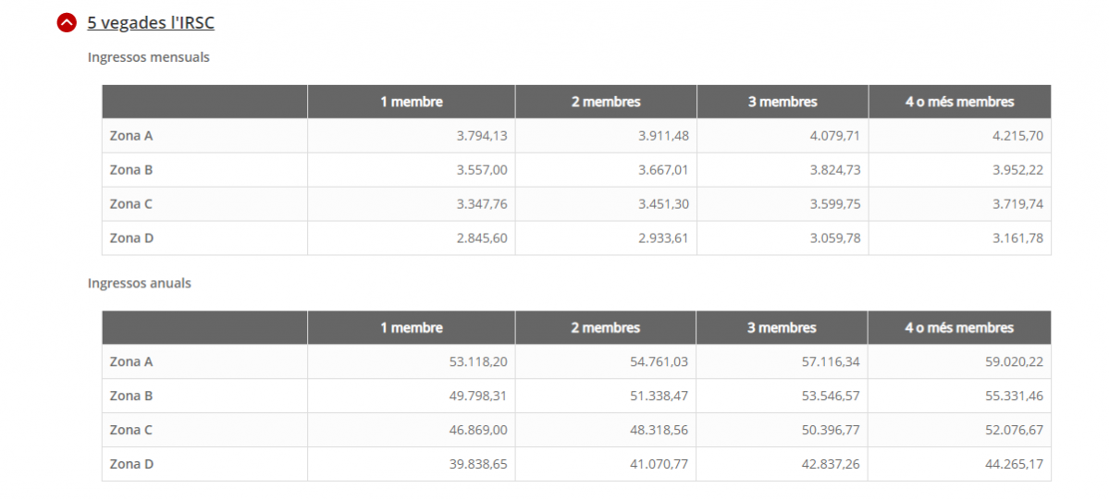The image size is (1109, 500).
Task: Select the 'Ingressos mensuals' heading text
Action: coord(149,57)
